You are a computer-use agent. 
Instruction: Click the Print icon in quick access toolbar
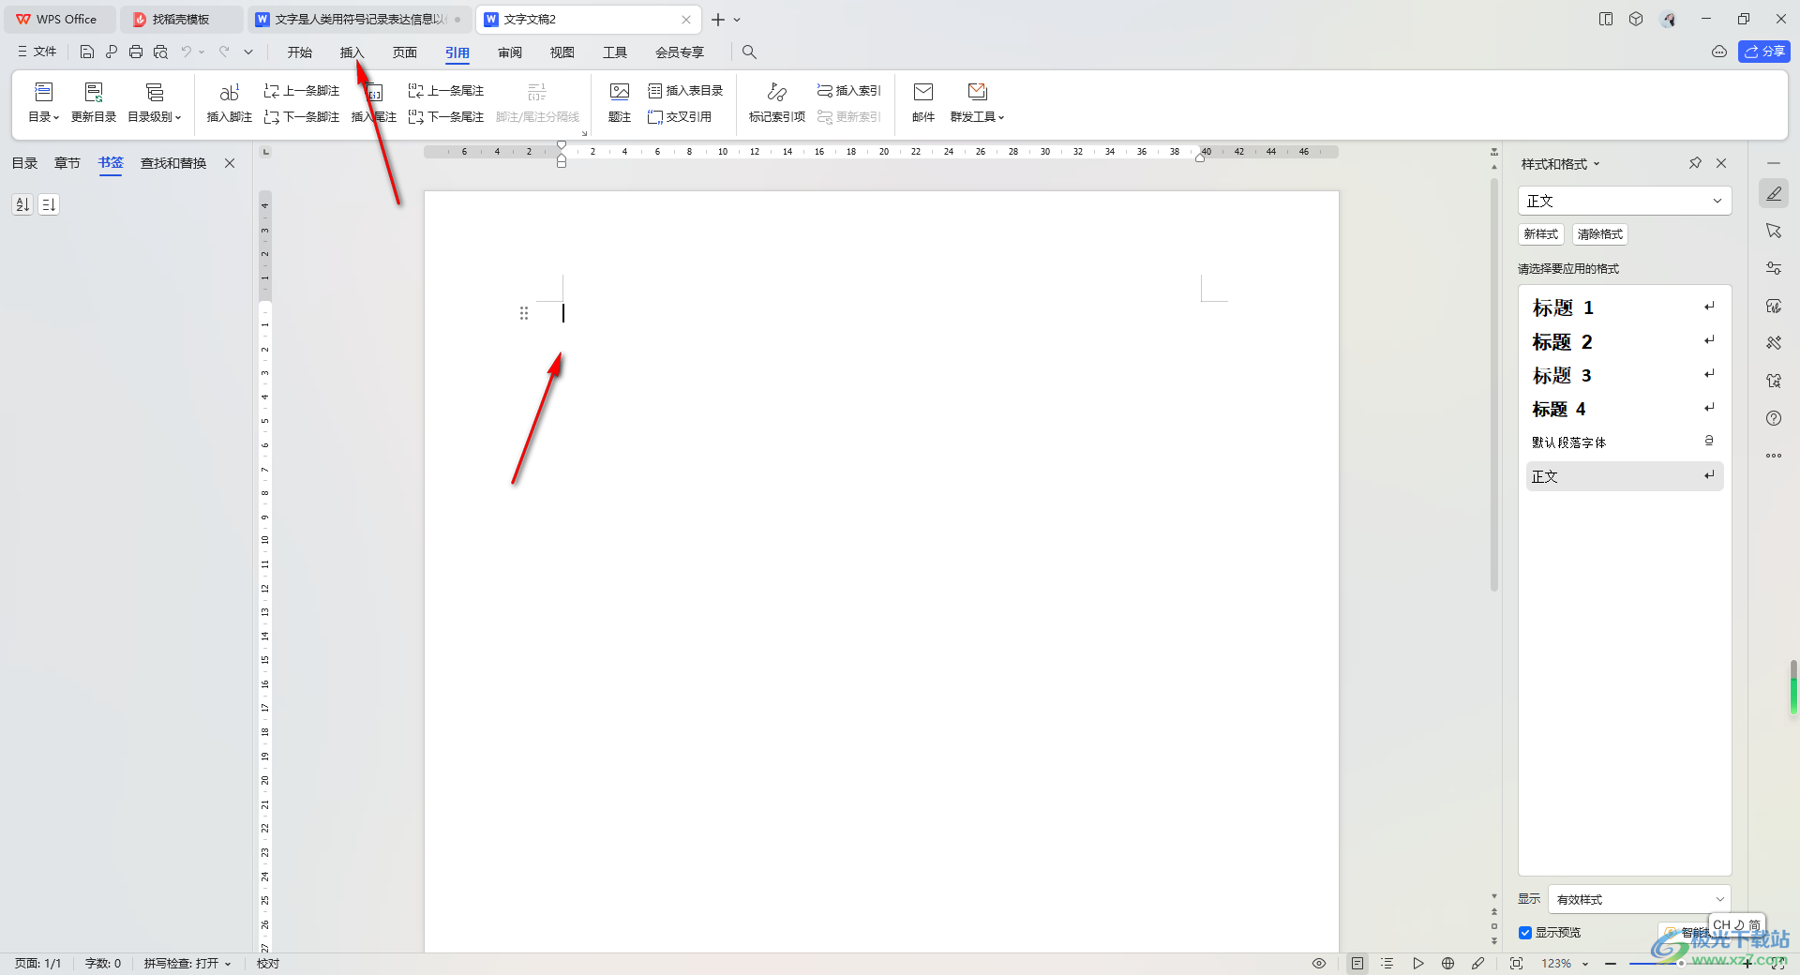136,52
